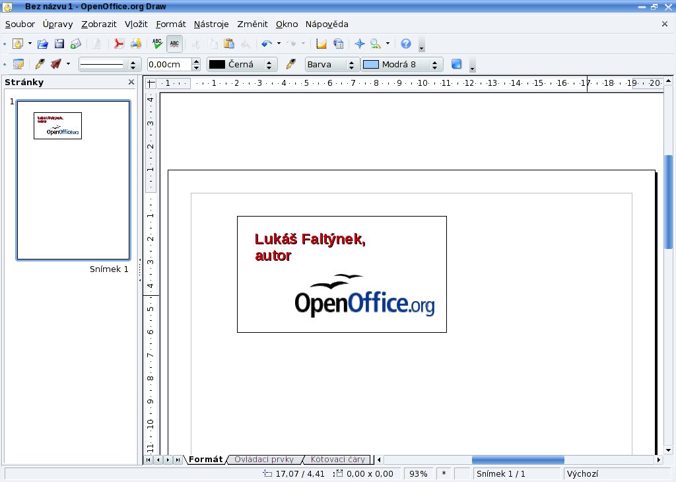Go to previous layer tab button
Viewport: 676px width, 482px height.
click(158, 460)
